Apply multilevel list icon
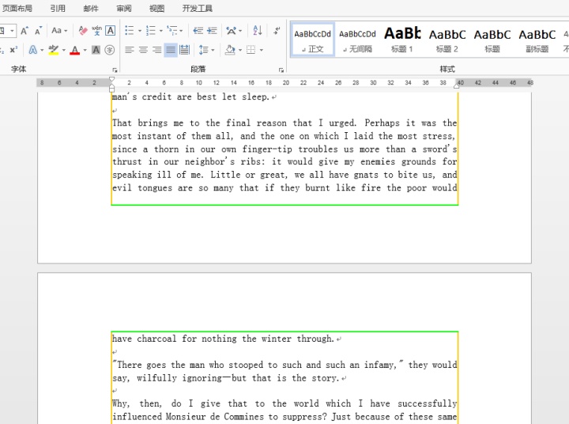The width and height of the screenshot is (569, 424). (x=172, y=31)
